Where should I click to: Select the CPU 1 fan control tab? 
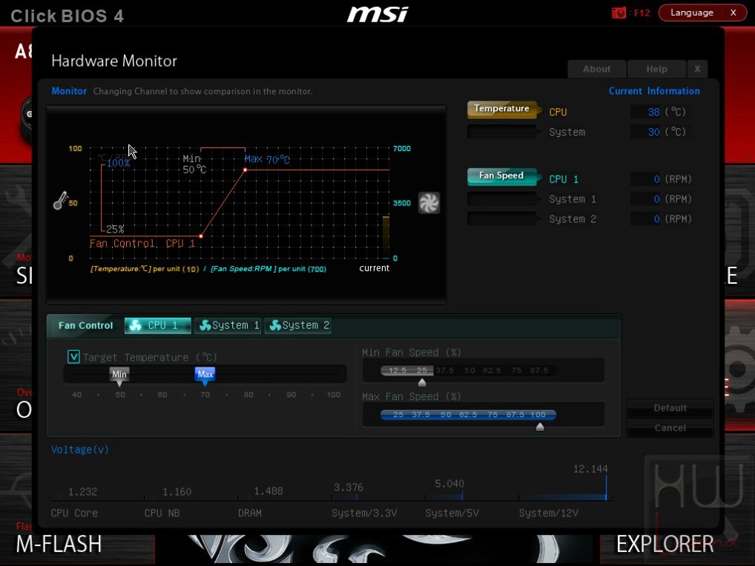point(158,325)
